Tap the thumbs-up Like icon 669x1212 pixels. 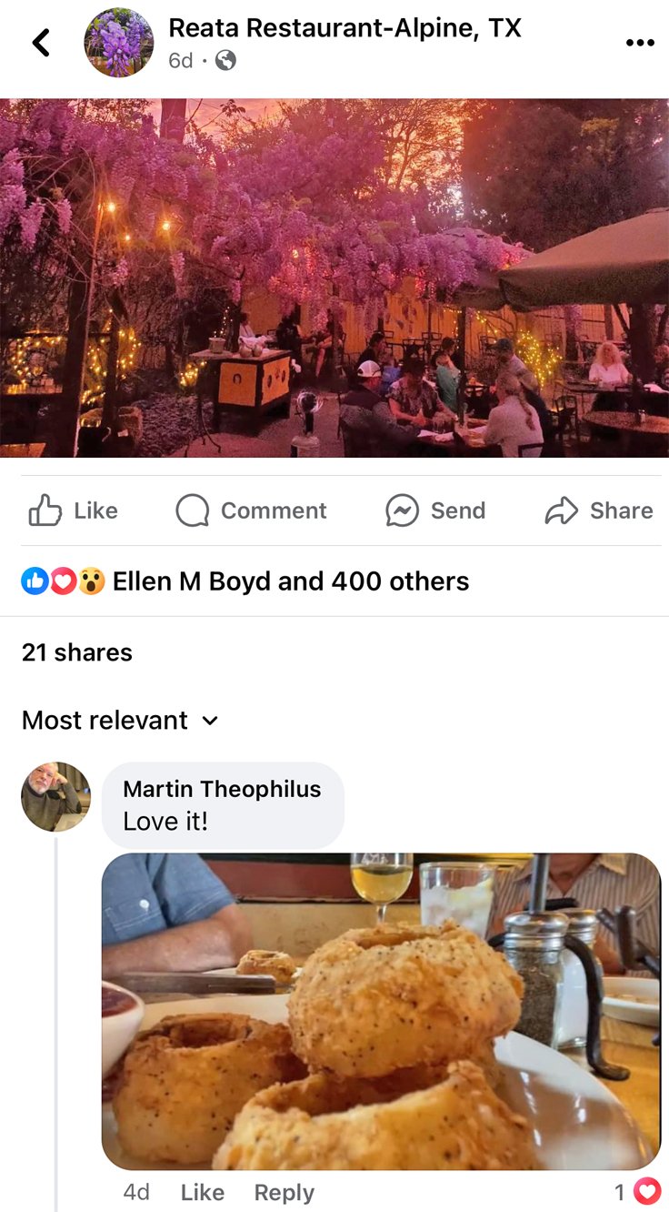coord(45,510)
